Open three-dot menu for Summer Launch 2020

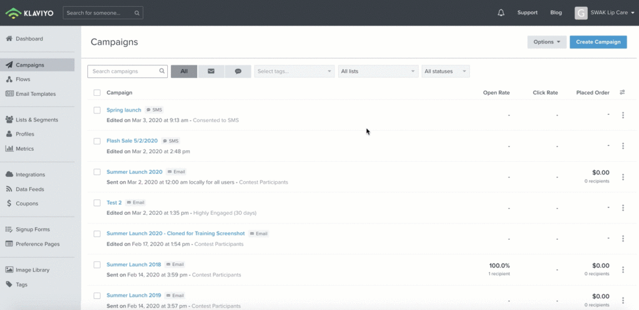(x=623, y=177)
